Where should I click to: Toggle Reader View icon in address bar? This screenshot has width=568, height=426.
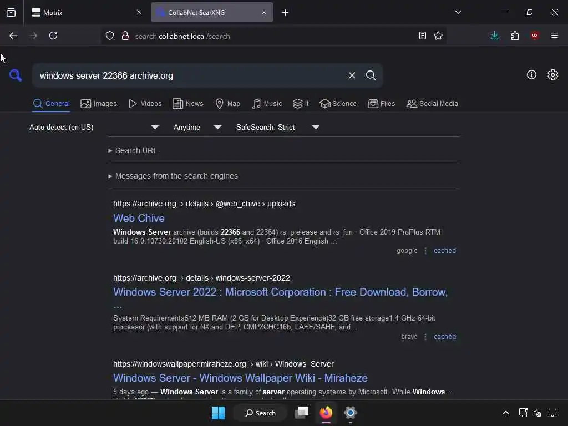pos(422,35)
